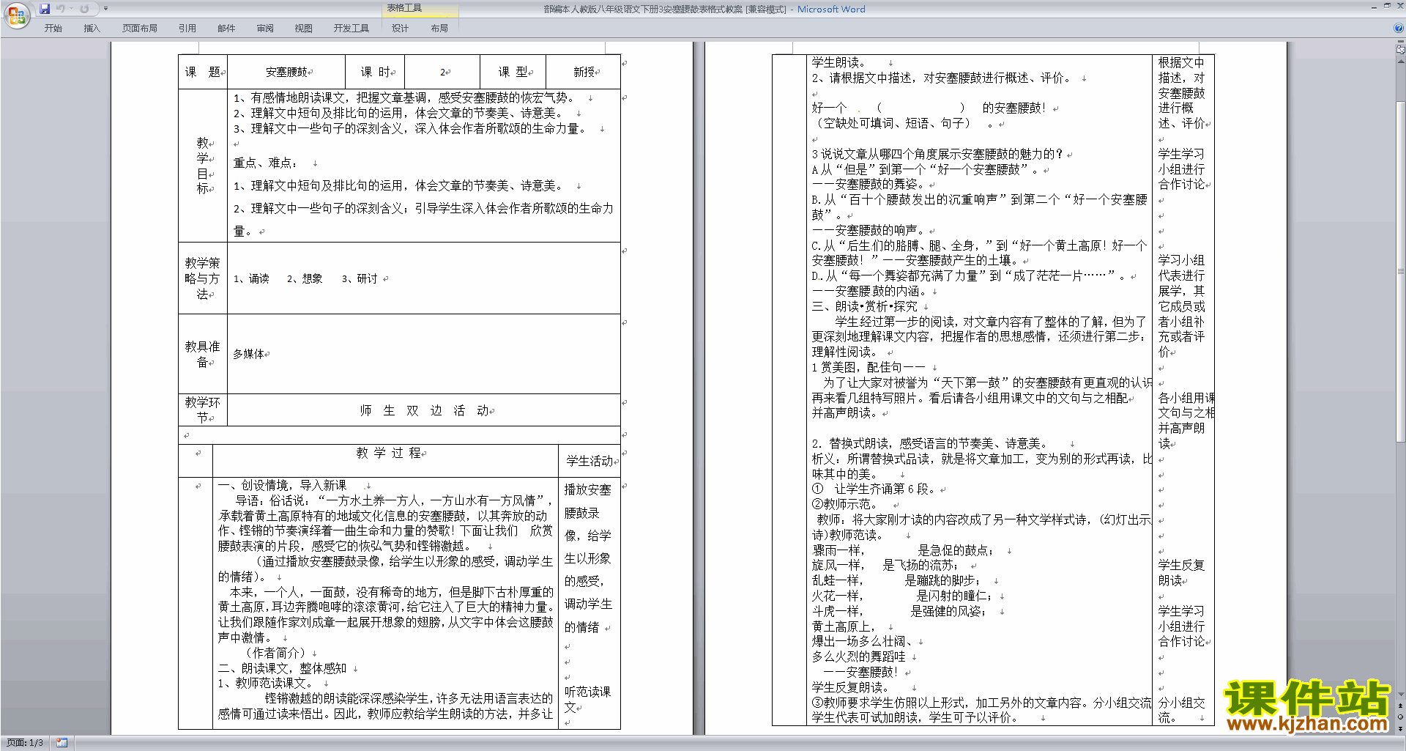The height and width of the screenshot is (751, 1406).
Task: Switch to 视图 tab
Action: click(303, 28)
